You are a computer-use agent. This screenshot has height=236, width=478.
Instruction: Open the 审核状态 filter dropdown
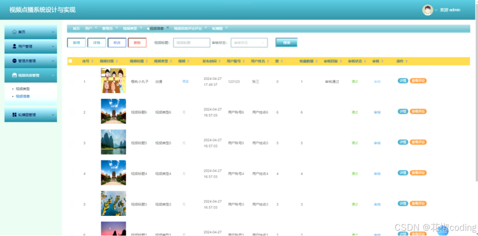[249, 43]
